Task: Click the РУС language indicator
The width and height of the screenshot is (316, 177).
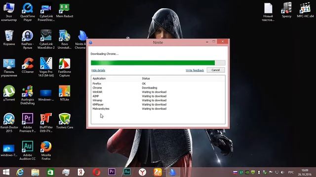Action: tap(291, 173)
